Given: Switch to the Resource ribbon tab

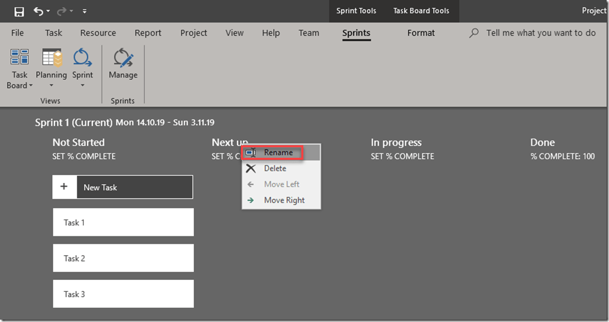Looking at the screenshot, I should pyautogui.click(x=98, y=33).
